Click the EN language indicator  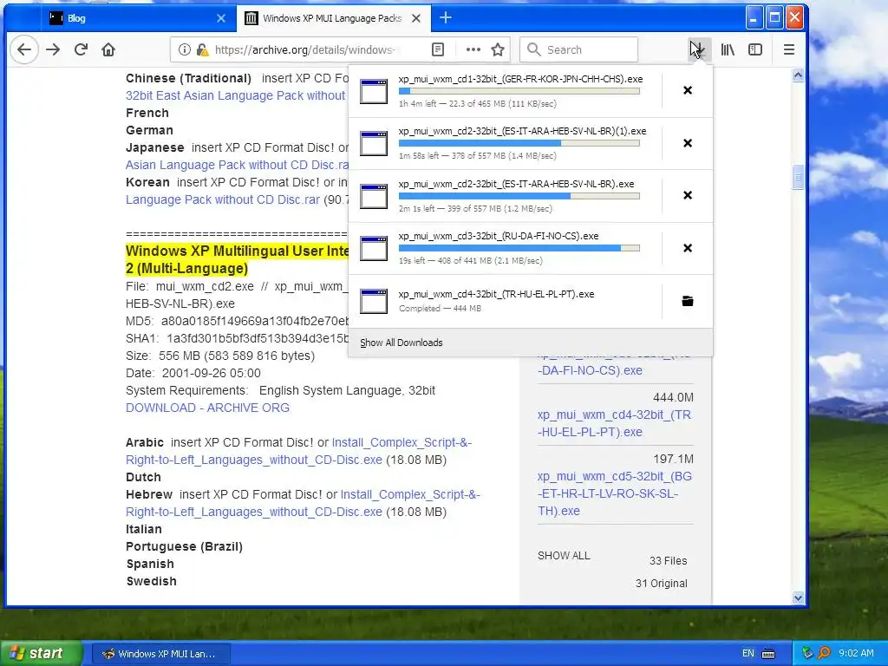[748, 654]
